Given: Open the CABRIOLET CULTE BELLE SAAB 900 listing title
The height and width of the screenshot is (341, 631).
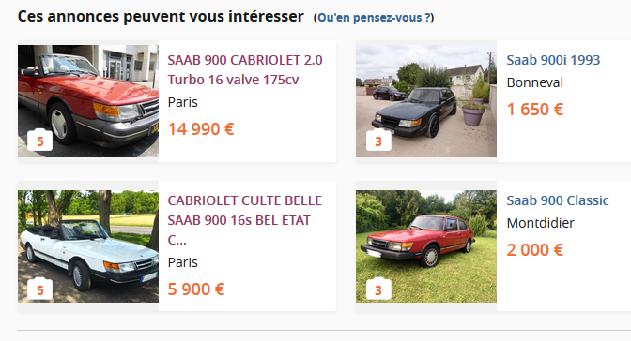Looking at the screenshot, I should (x=245, y=220).
